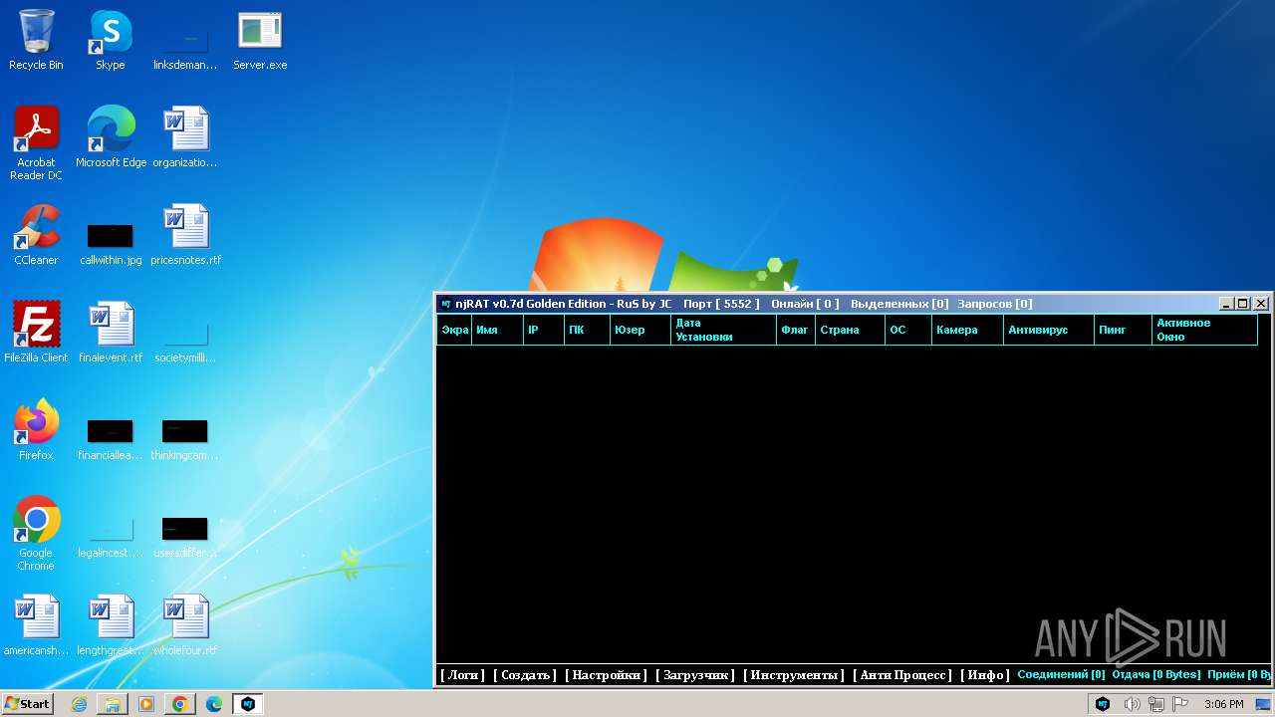Open the [ Логи ] menu
Viewport: 1275px width, 717px height.
pos(462,675)
